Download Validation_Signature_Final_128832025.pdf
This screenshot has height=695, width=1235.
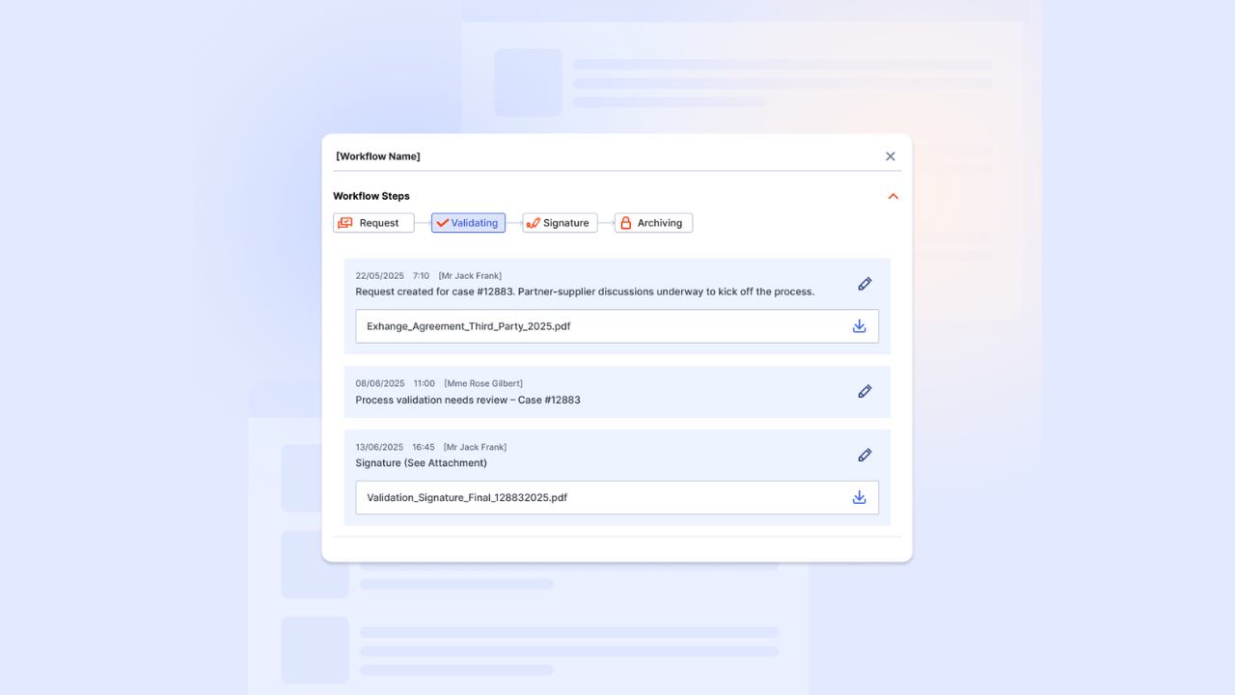pyautogui.click(x=859, y=497)
